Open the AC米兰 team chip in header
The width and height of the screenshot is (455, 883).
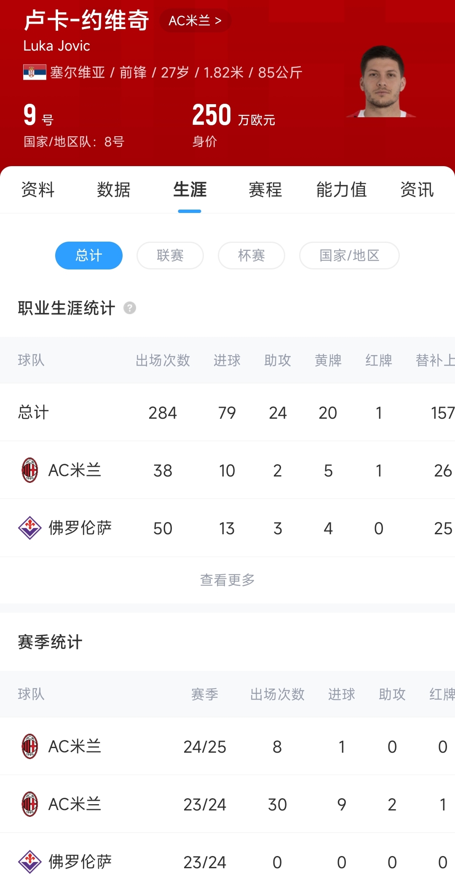pos(195,21)
